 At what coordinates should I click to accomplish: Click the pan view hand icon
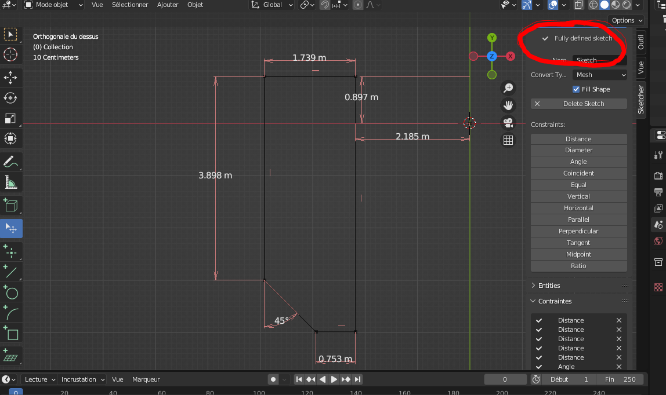tap(508, 105)
